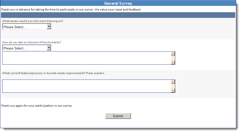The image size is (241, 133).
Task: Open the training areas Please Select dropdown
Action: pyautogui.click(x=27, y=27)
